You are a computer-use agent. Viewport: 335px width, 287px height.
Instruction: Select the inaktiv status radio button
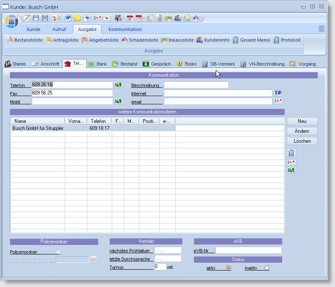tap(267, 268)
